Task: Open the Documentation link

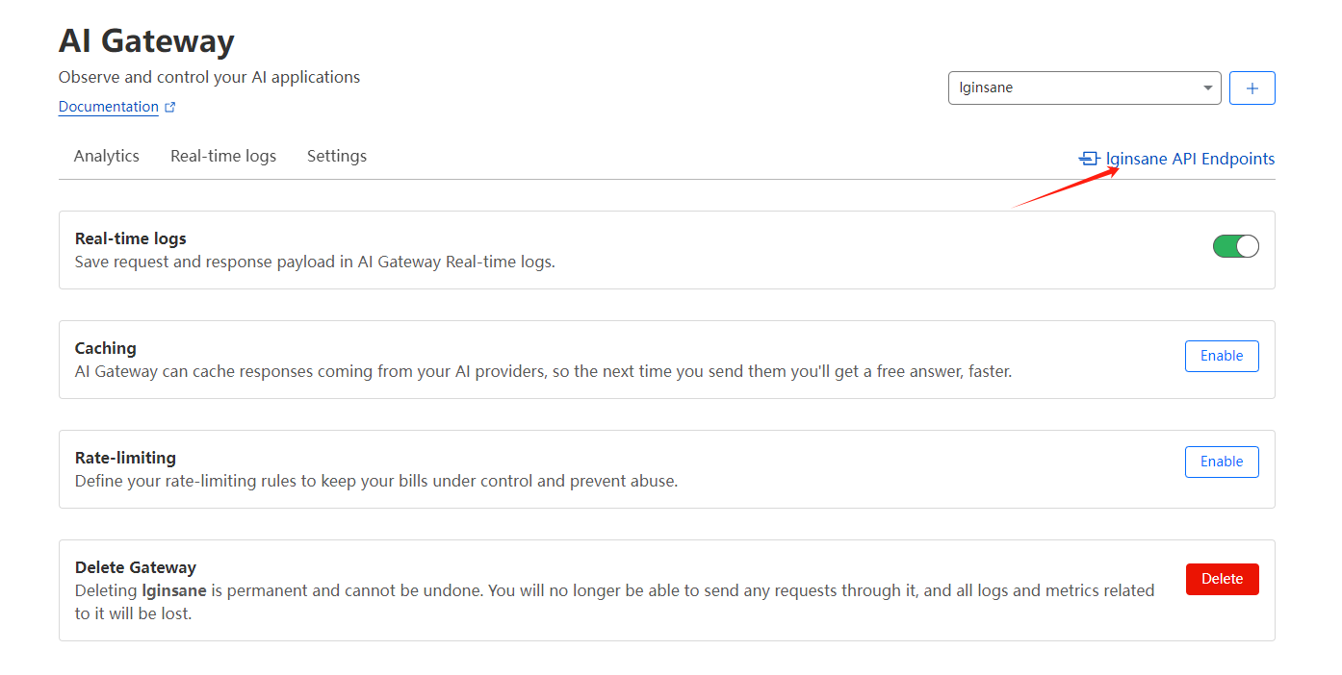Action: pyautogui.click(x=109, y=107)
